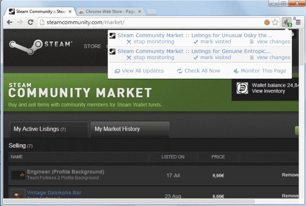Screen dimensions: 306x206
Task: Reload the page with refresh icon
Action: [x=31, y=22]
